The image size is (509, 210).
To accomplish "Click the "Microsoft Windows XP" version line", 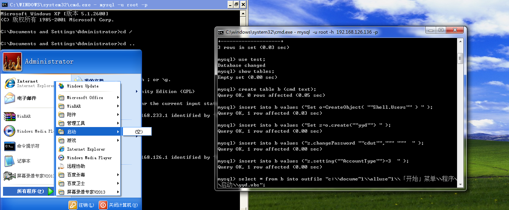I will click(55, 14).
